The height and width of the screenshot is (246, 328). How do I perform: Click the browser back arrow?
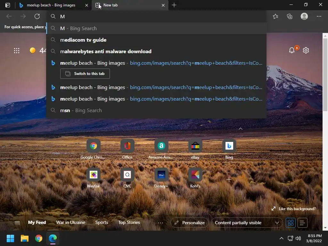point(9,16)
